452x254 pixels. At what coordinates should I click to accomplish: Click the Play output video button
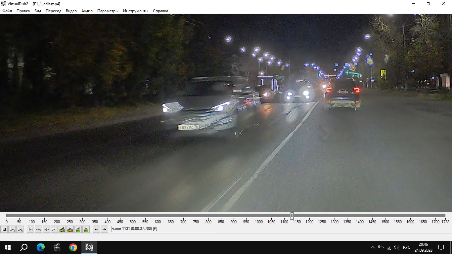[20, 229]
